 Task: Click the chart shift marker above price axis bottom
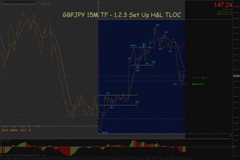231,136
